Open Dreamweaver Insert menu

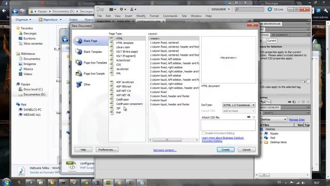[x=128, y=16]
